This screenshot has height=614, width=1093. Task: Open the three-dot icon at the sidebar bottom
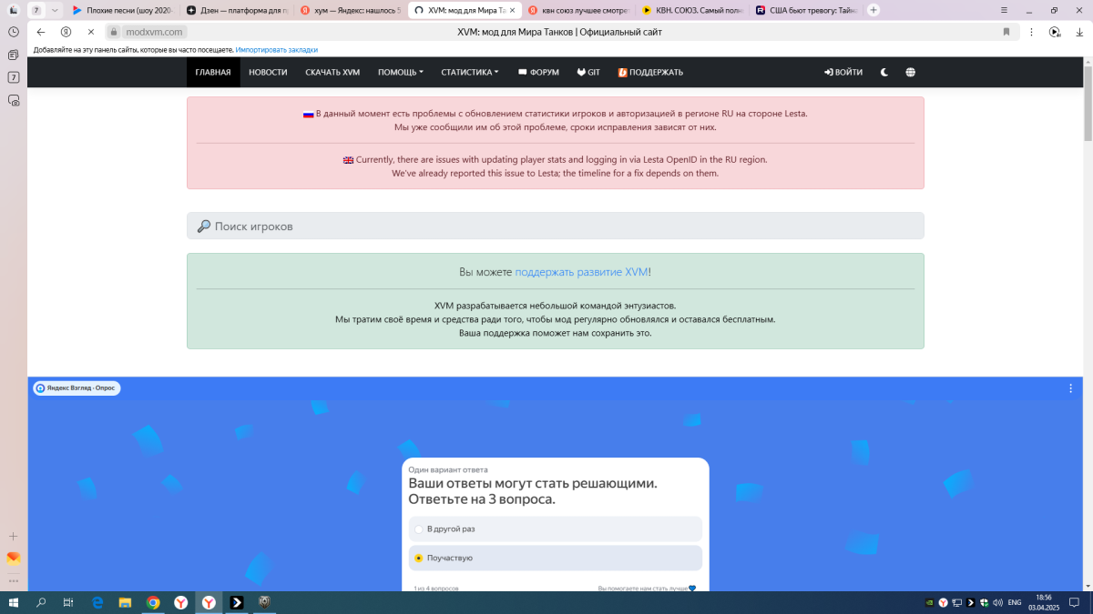coord(13,580)
